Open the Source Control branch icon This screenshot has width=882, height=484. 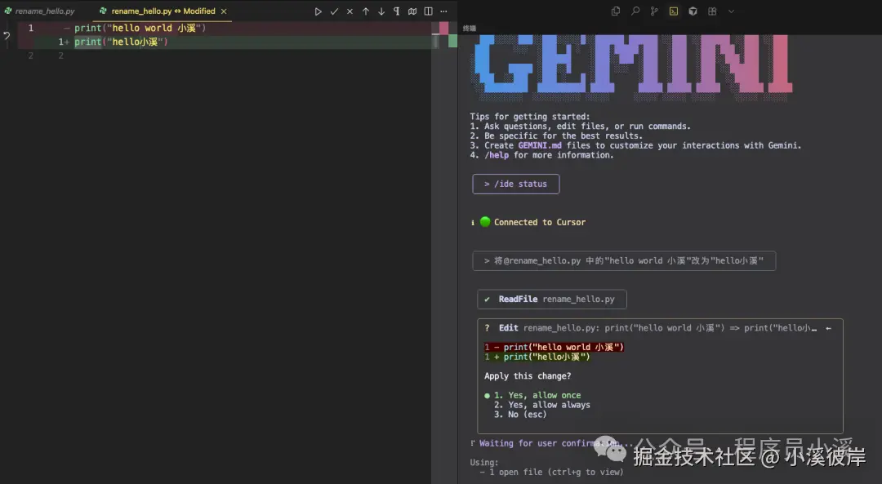pyautogui.click(x=654, y=11)
